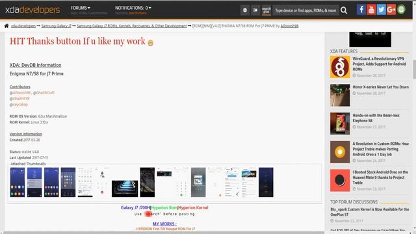Open MY WORKS link
Viewport: 416px width, 234px height.
point(164,224)
